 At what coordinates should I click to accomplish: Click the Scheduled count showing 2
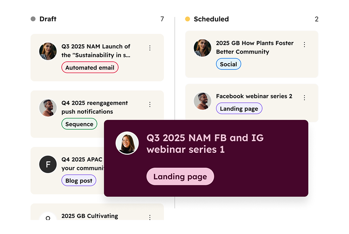click(x=316, y=19)
